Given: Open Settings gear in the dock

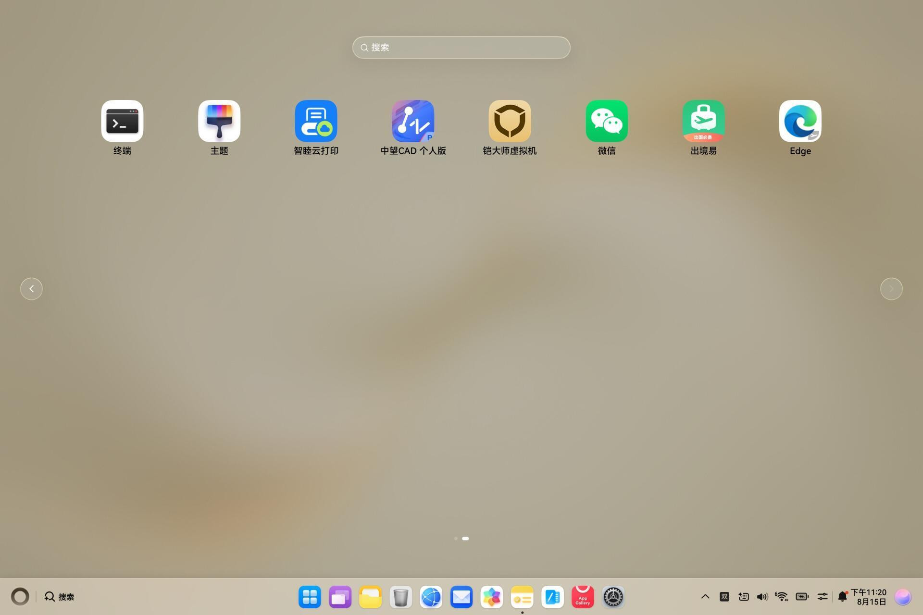Looking at the screenshot, I should [613, 597].
